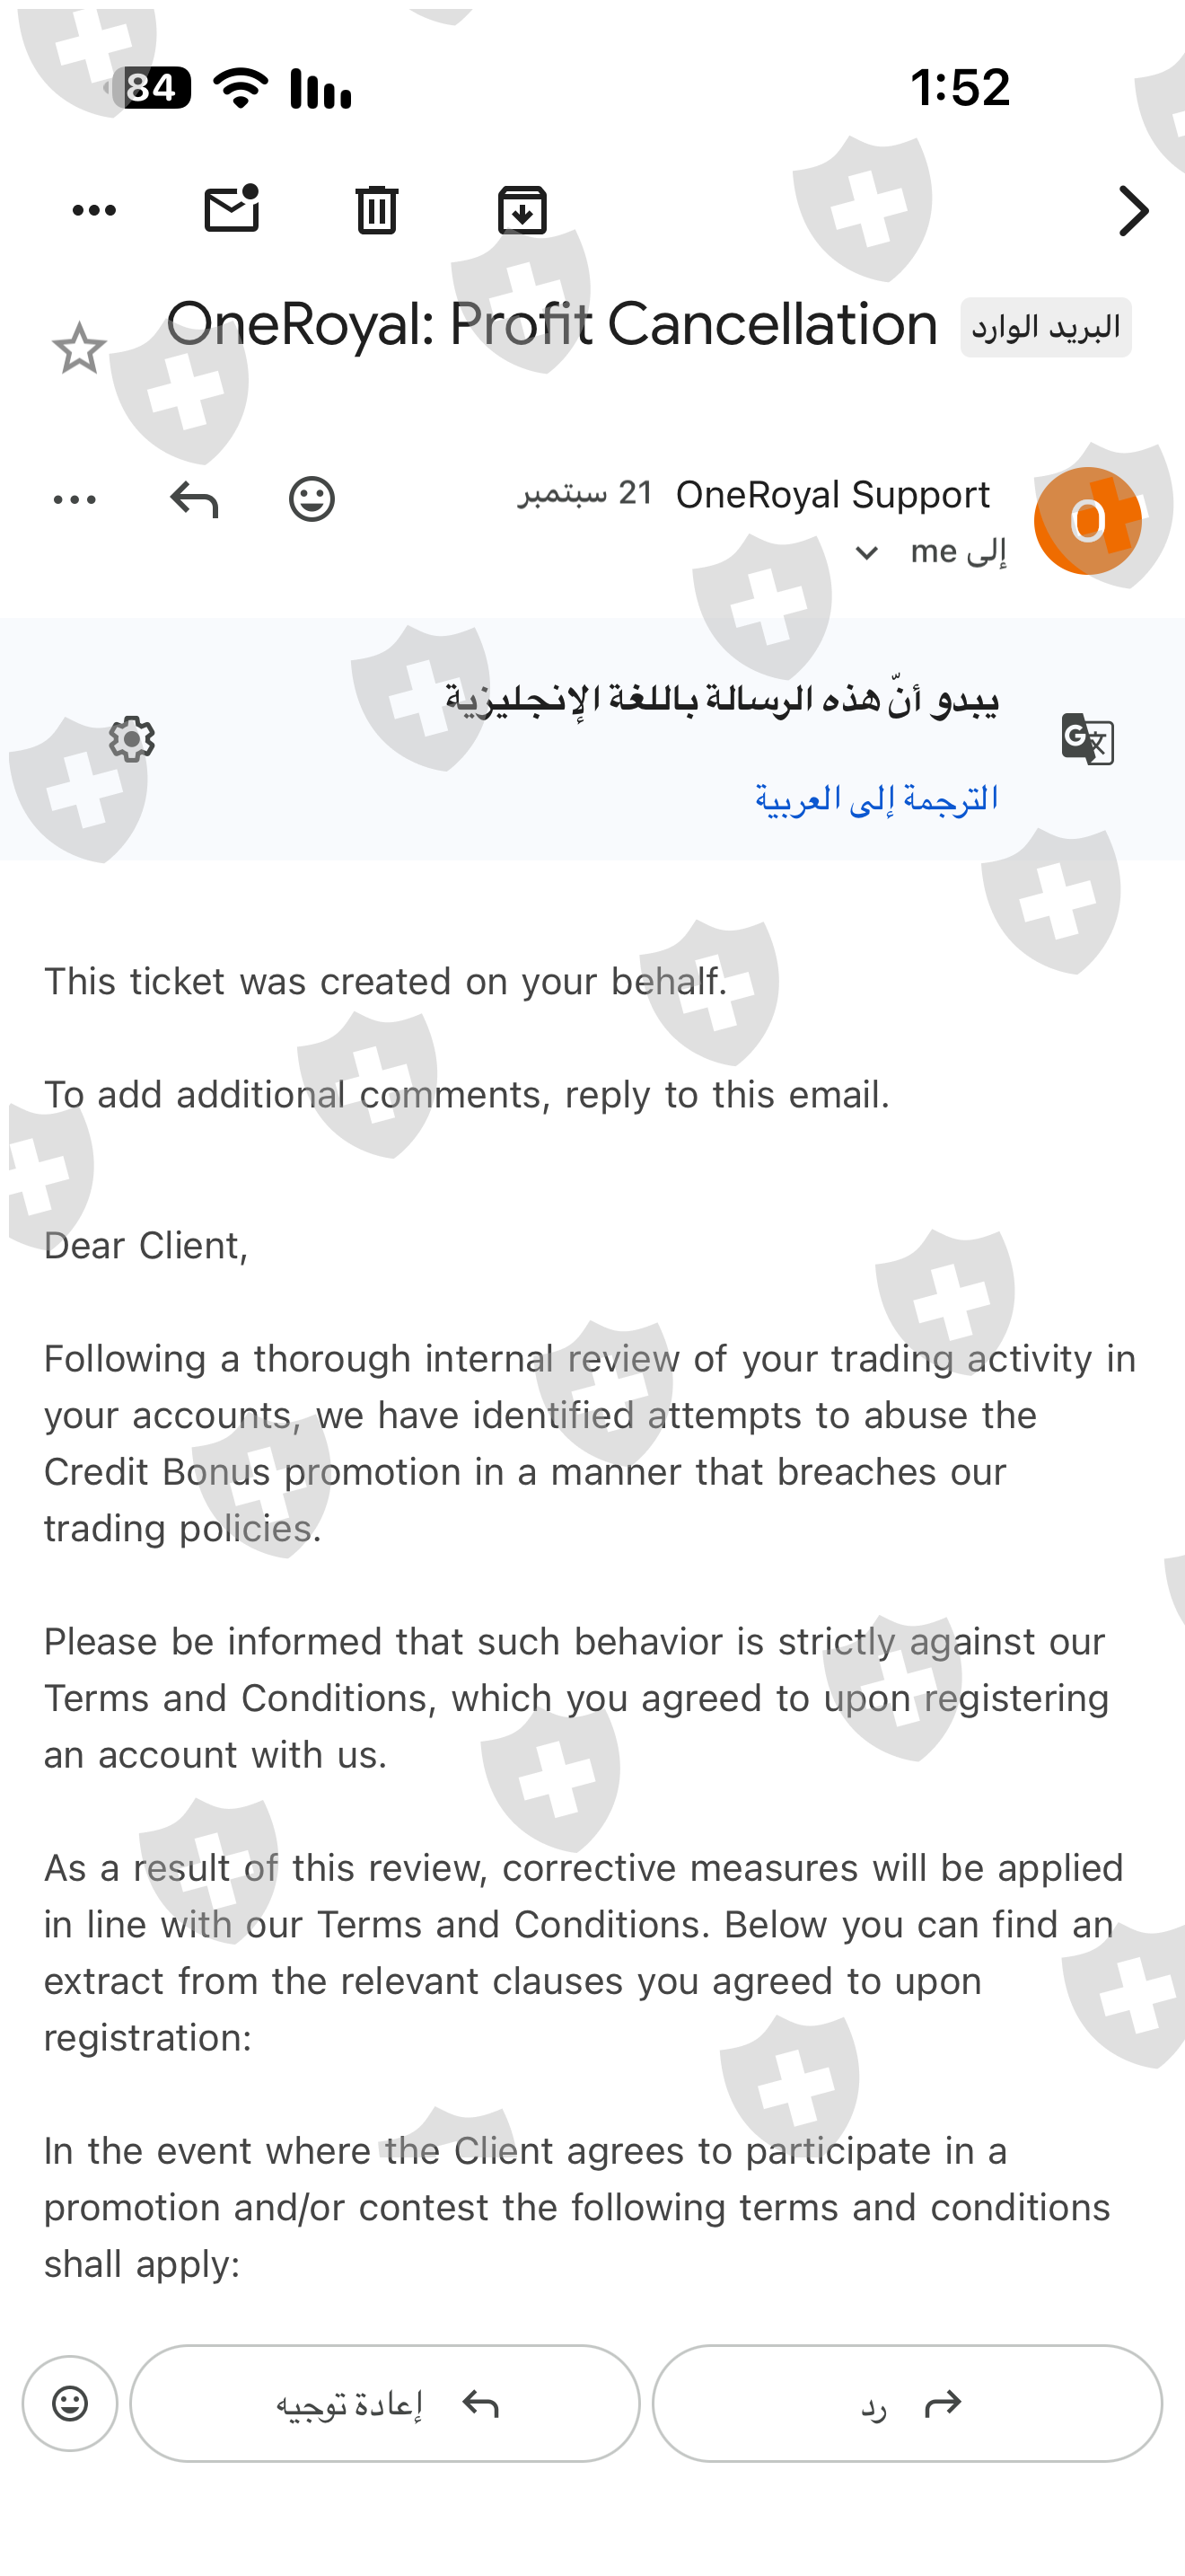Tap the orange OneRoyal sender avatar
This screenshot has width=1185, height=2576.
(1087, 521)
